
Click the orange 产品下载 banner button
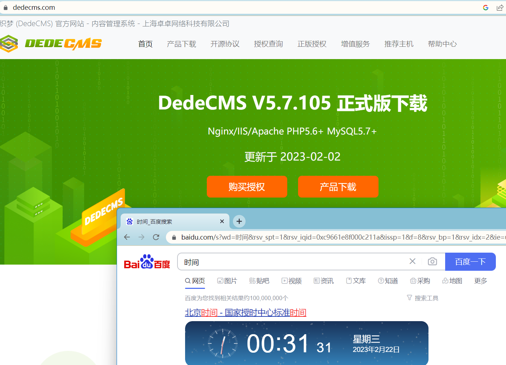[338, 187]
